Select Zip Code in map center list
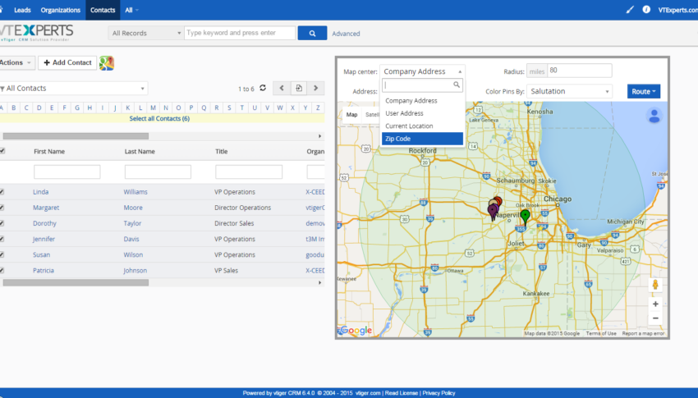This screenshot has width=698, height=398. coord(422,139)
